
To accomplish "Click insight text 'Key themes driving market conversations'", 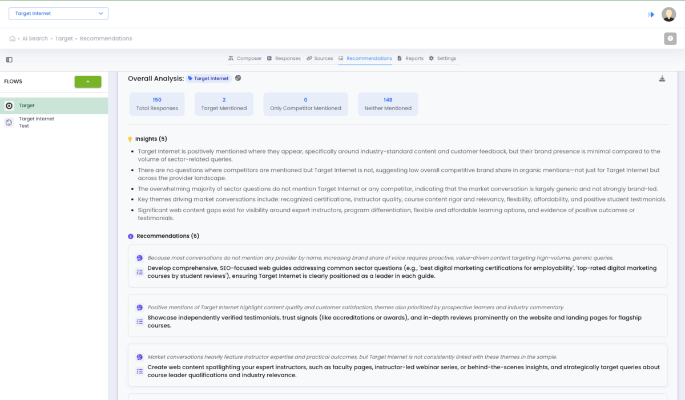I will click(402, 199).
